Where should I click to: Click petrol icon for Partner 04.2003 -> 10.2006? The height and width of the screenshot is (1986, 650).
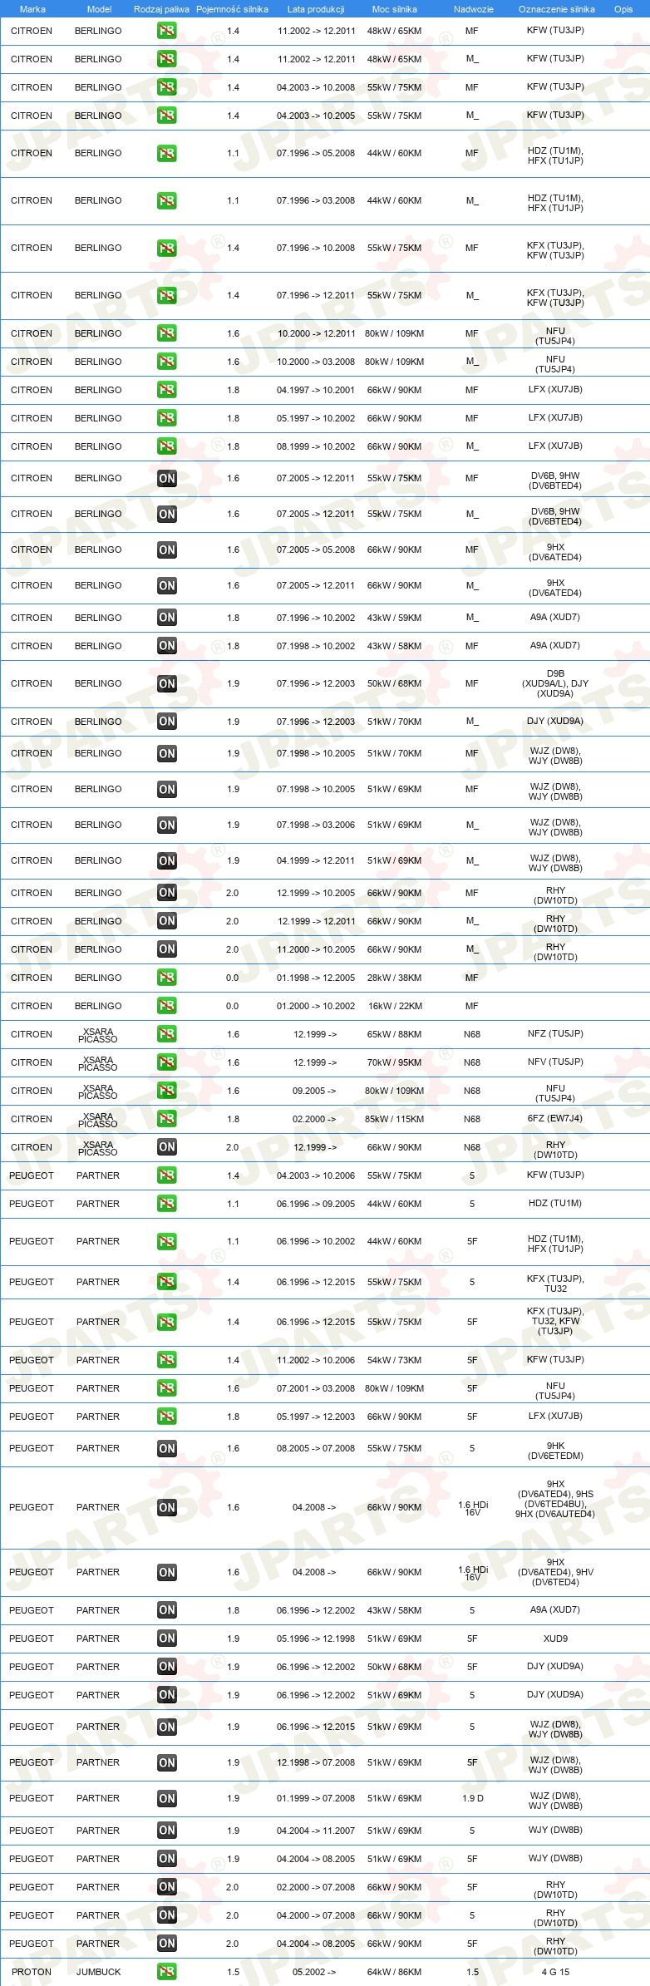[x=166, y=1175]
